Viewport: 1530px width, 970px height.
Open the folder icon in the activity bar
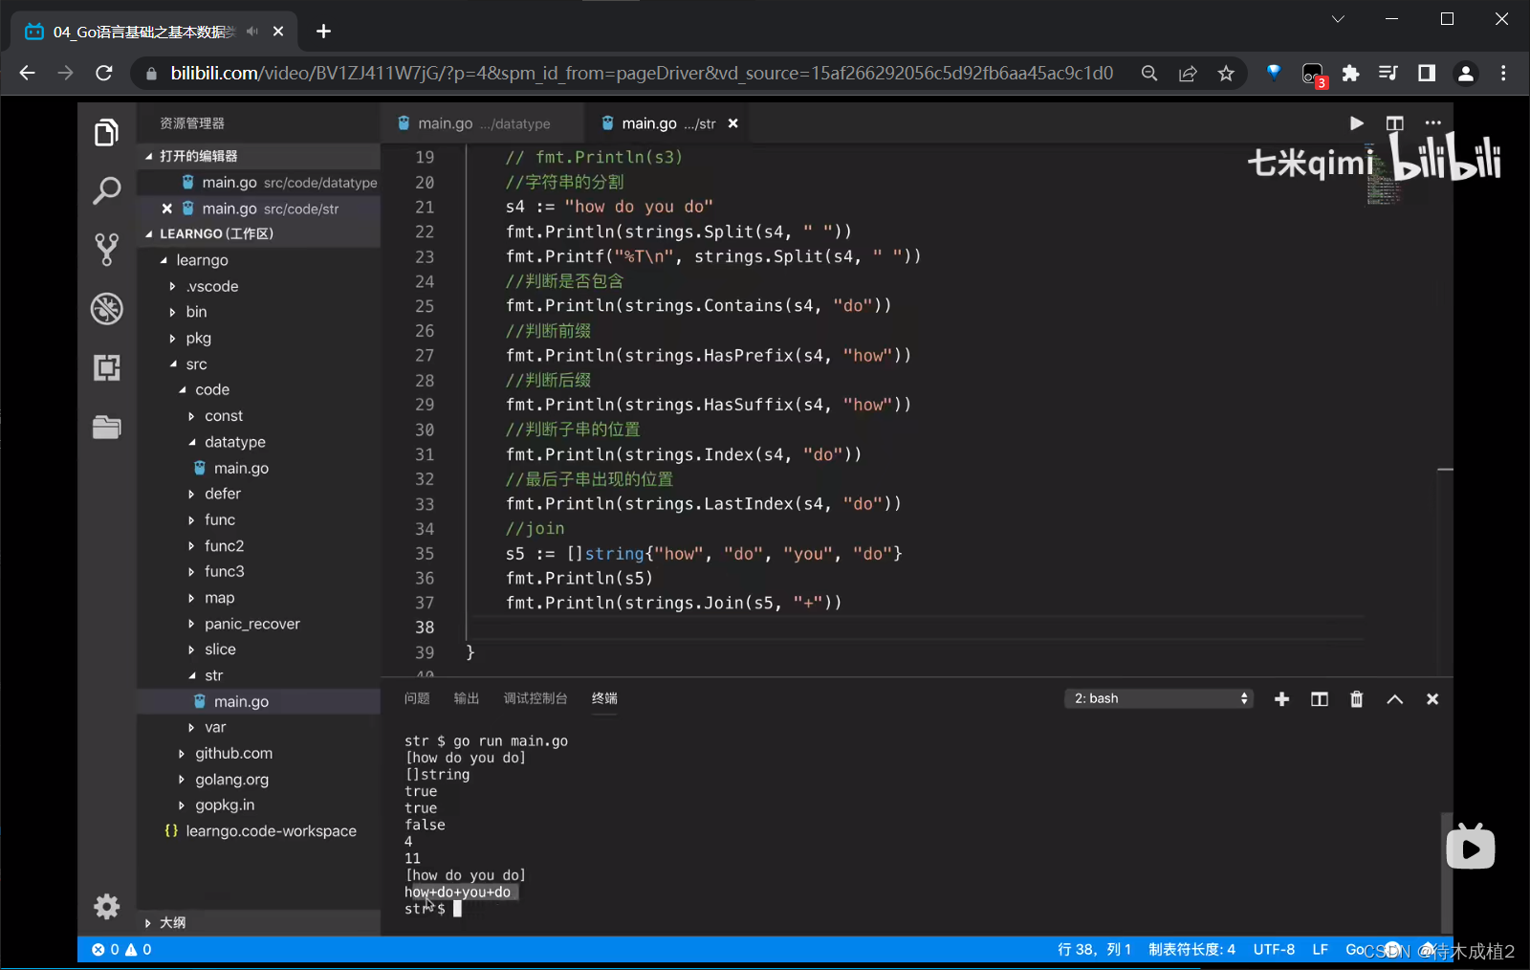106,427
